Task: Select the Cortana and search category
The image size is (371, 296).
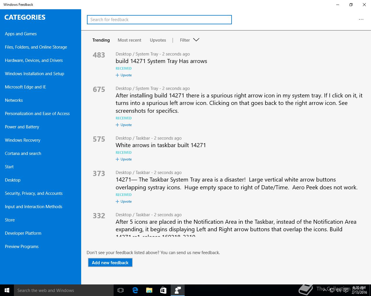Action: 23,153
